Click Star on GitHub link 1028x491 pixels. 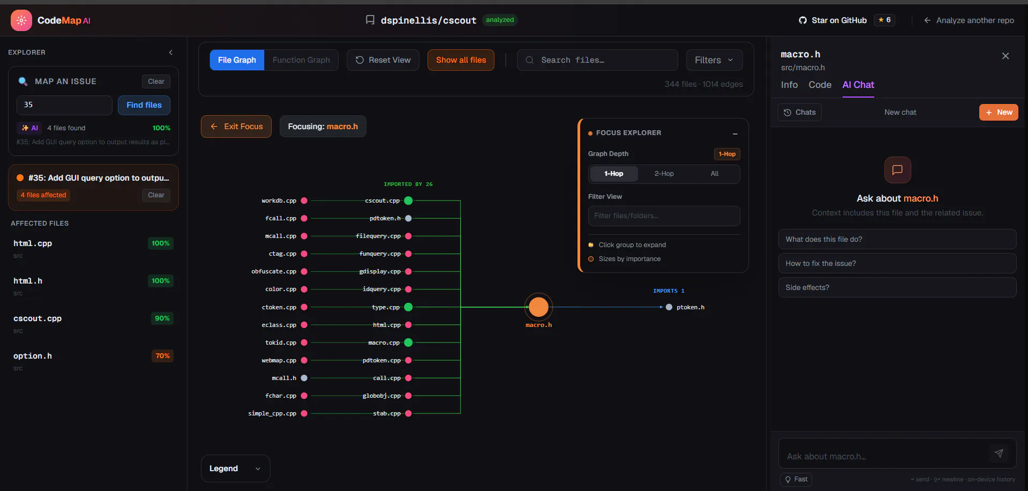click(832, 20)
